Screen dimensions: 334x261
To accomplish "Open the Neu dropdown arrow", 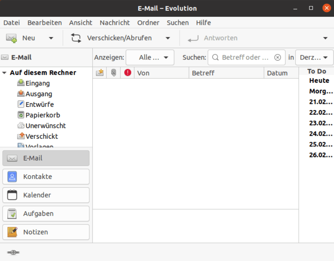I will click(51, 38).
